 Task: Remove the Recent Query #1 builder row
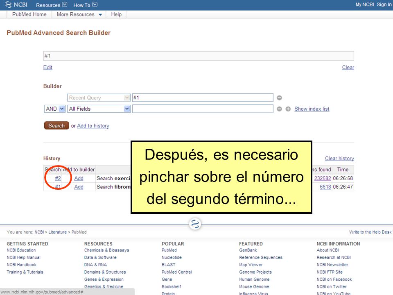tap(279, 98)
